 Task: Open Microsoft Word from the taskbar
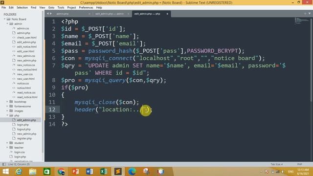coord(89,172)
